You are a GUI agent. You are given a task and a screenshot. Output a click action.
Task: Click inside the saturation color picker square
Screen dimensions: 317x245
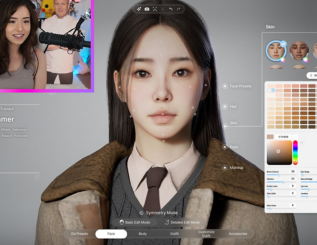(x=279, y=152)
